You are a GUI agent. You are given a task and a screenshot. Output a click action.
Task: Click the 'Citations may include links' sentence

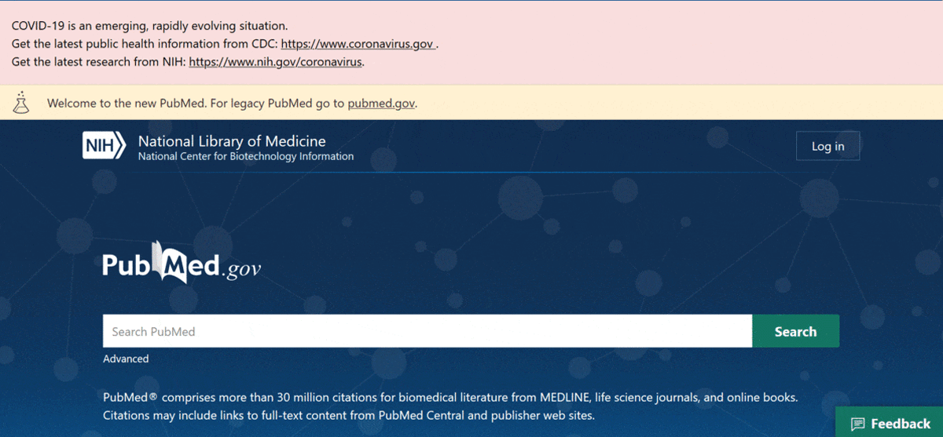(349, 415)
